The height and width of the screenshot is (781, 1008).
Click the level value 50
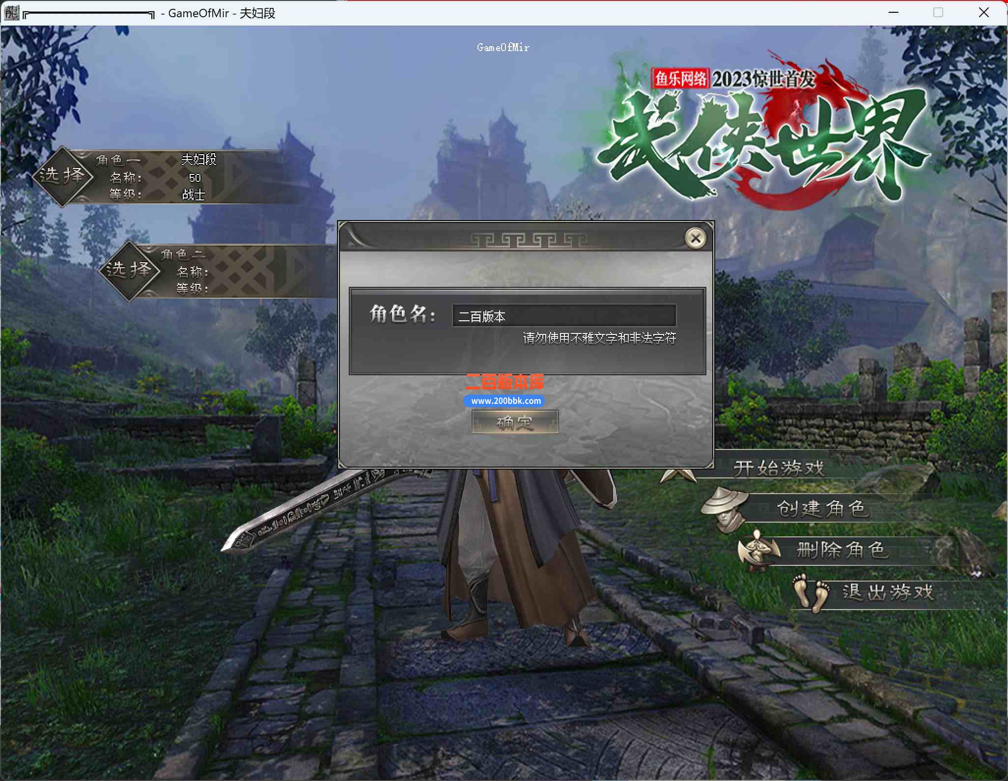[195, 178]
